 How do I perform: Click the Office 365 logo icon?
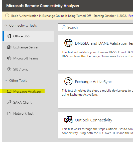[9, 36]
